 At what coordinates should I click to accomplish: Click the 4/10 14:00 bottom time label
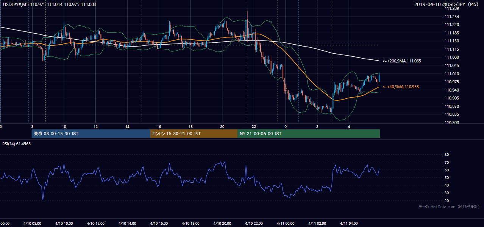click(126, 224)
